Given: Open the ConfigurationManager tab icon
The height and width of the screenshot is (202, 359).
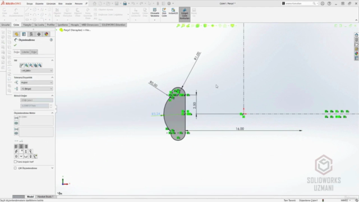Looking at the screenshot, I should pos(31,34).
